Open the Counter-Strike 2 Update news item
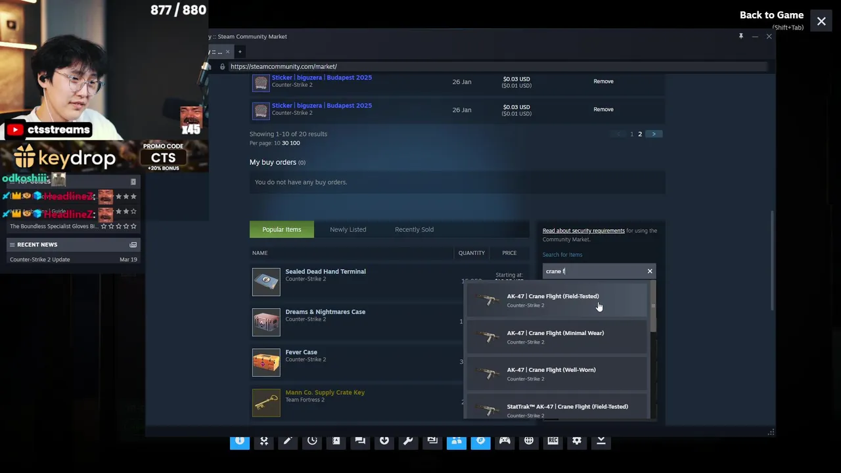This screenshot has height=473, width=841. (x=39, y=259)
